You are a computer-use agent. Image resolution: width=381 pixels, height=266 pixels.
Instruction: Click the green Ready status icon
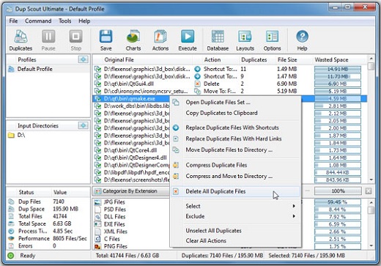tap(11, 256)
